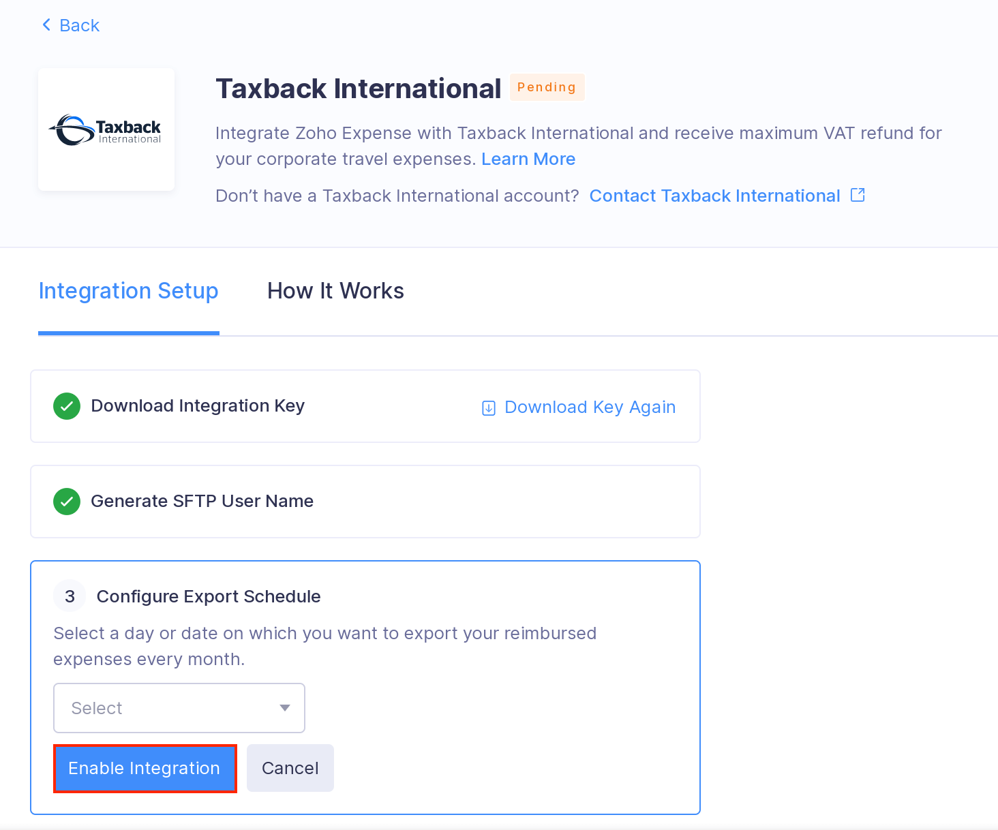The image size is (998, 830).
Task: Cancel the export schedule configuration
Action: 290,768
